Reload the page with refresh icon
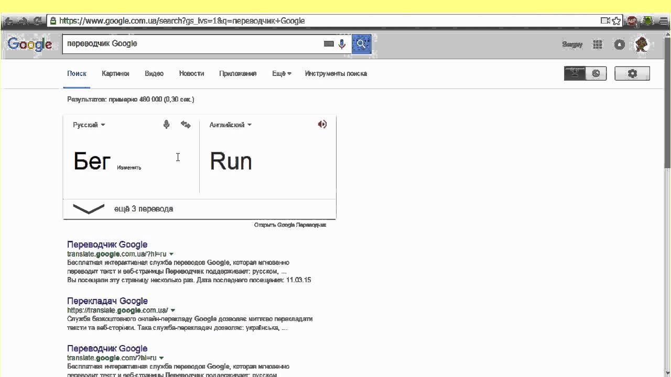 click(38, 21)
